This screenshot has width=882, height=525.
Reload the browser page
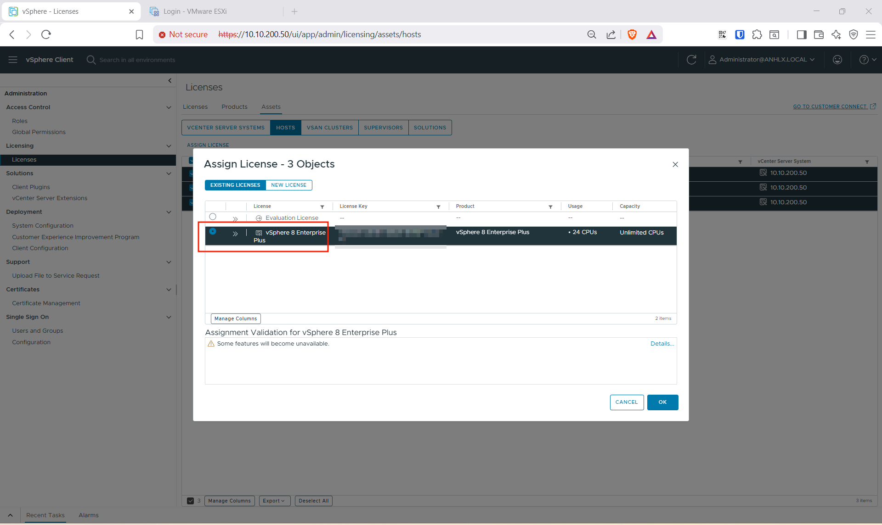coord(46,34)
